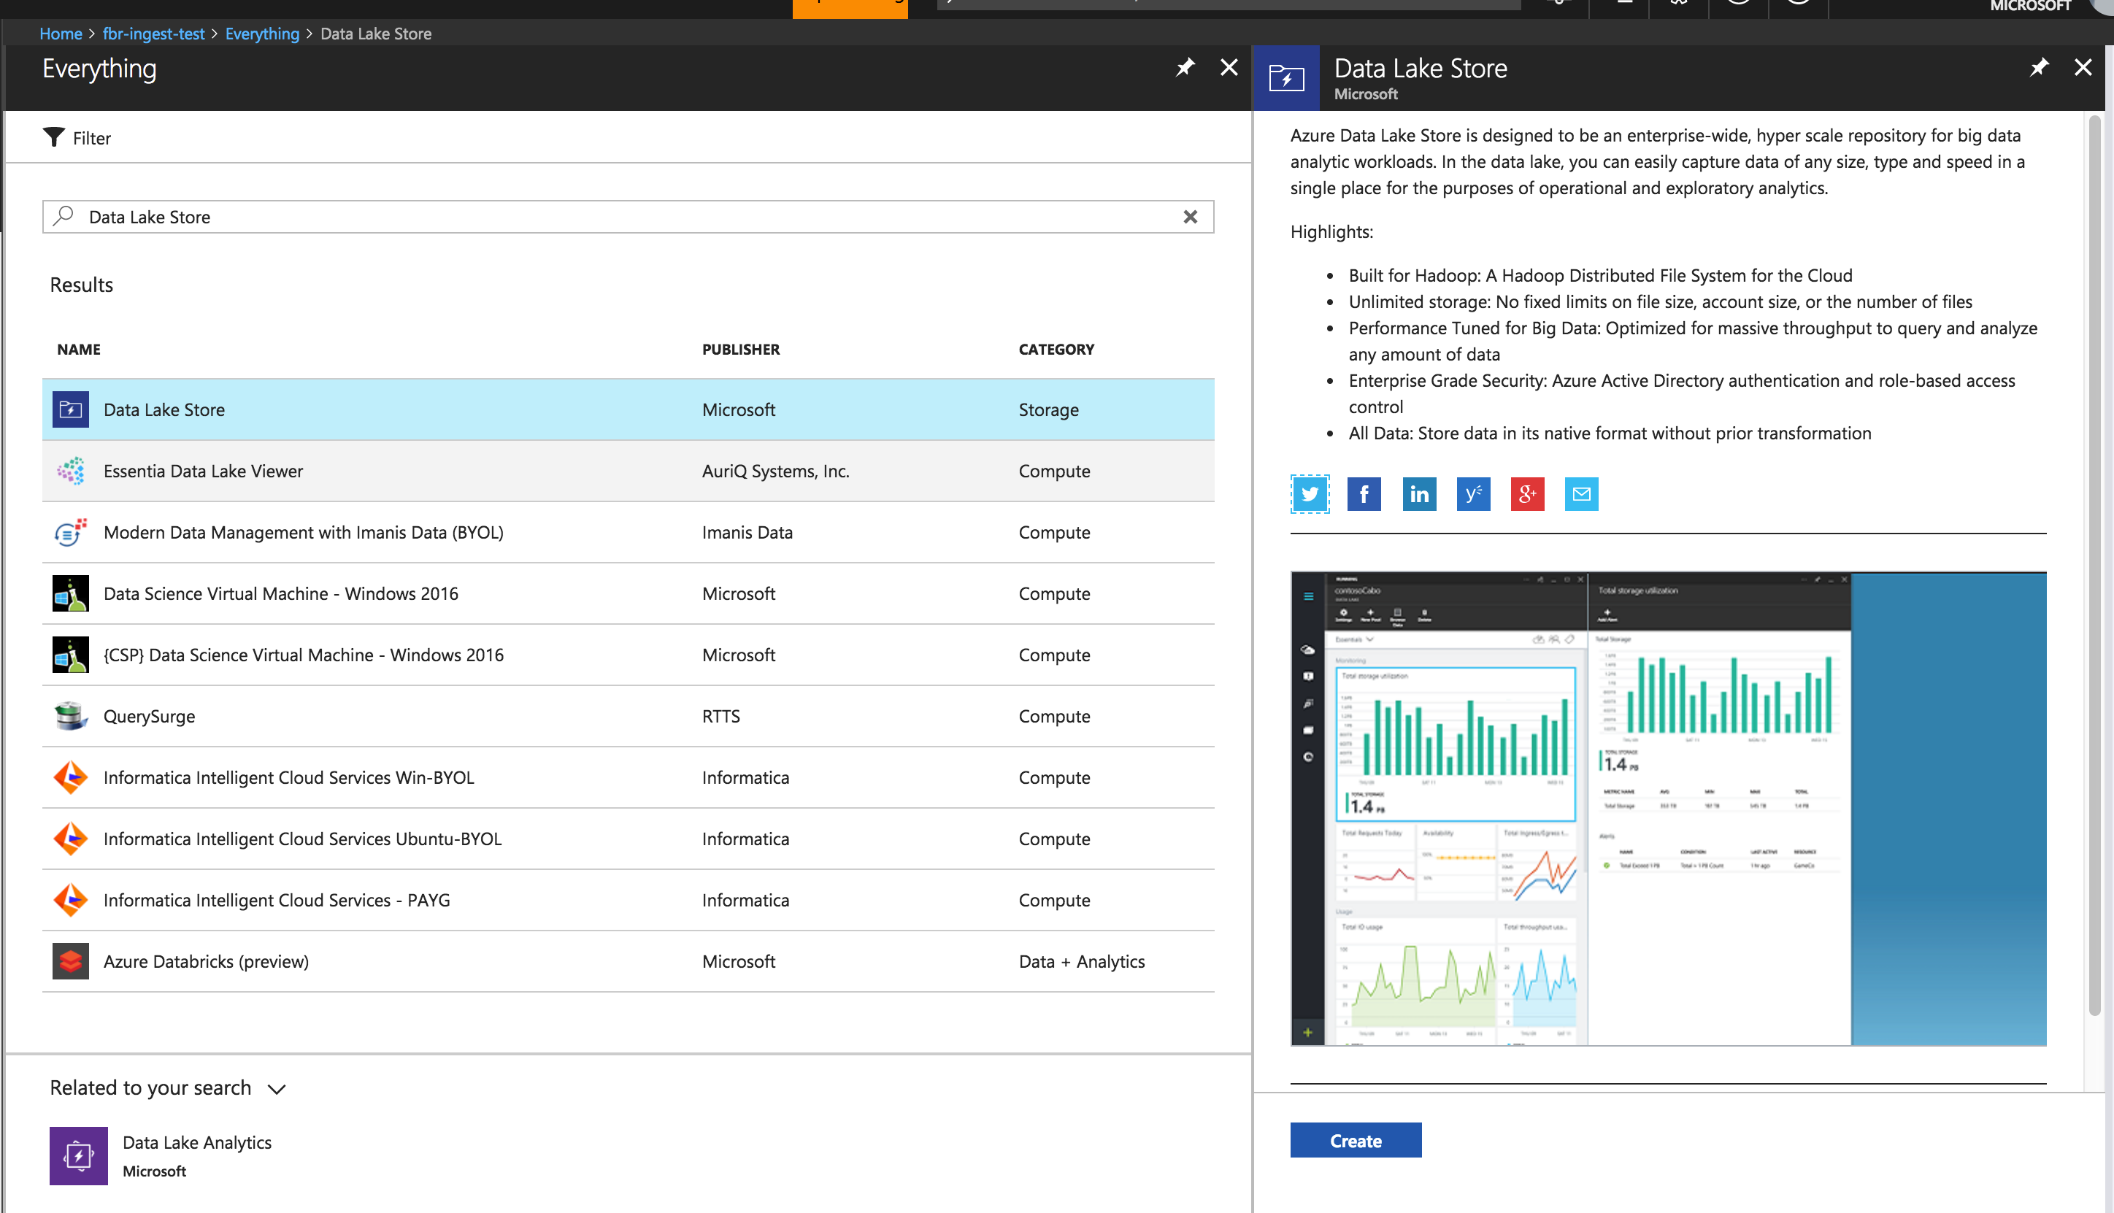Click Essentia Data Lake Viewer icon
Image resolution: width=2114 pixels, height=1213 pixels.
pyautogui.click(x=71, y=471)
